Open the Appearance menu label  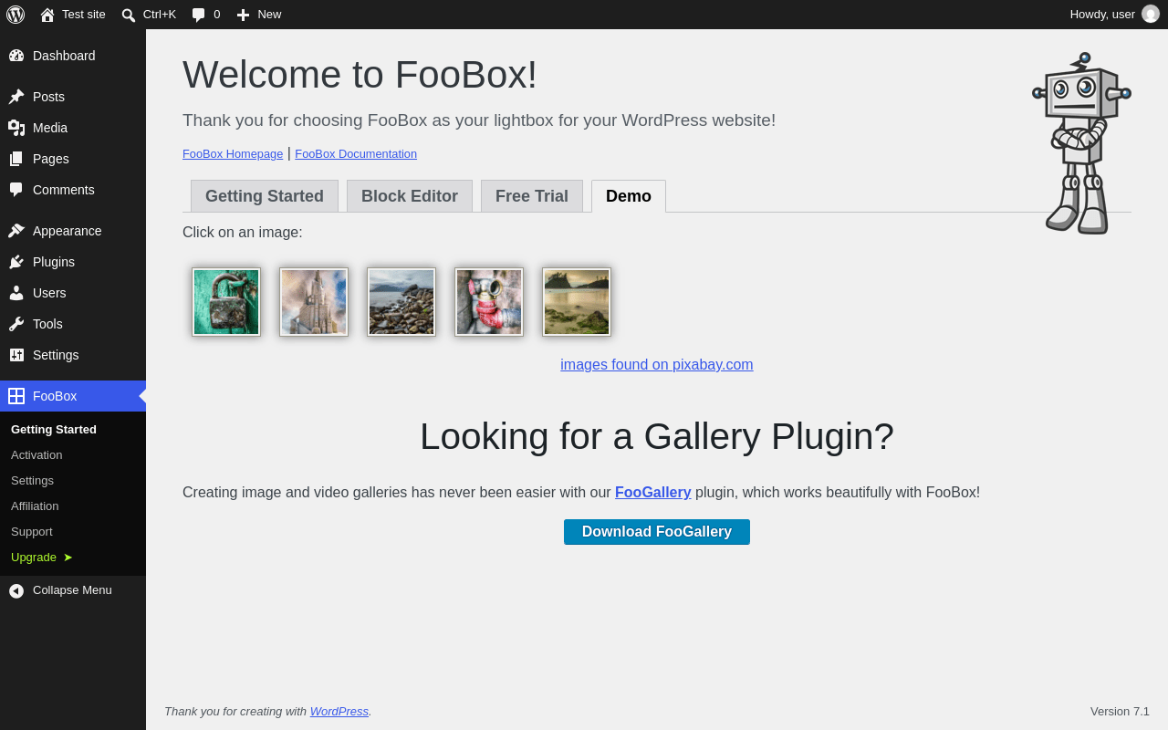tap(68, 231)
